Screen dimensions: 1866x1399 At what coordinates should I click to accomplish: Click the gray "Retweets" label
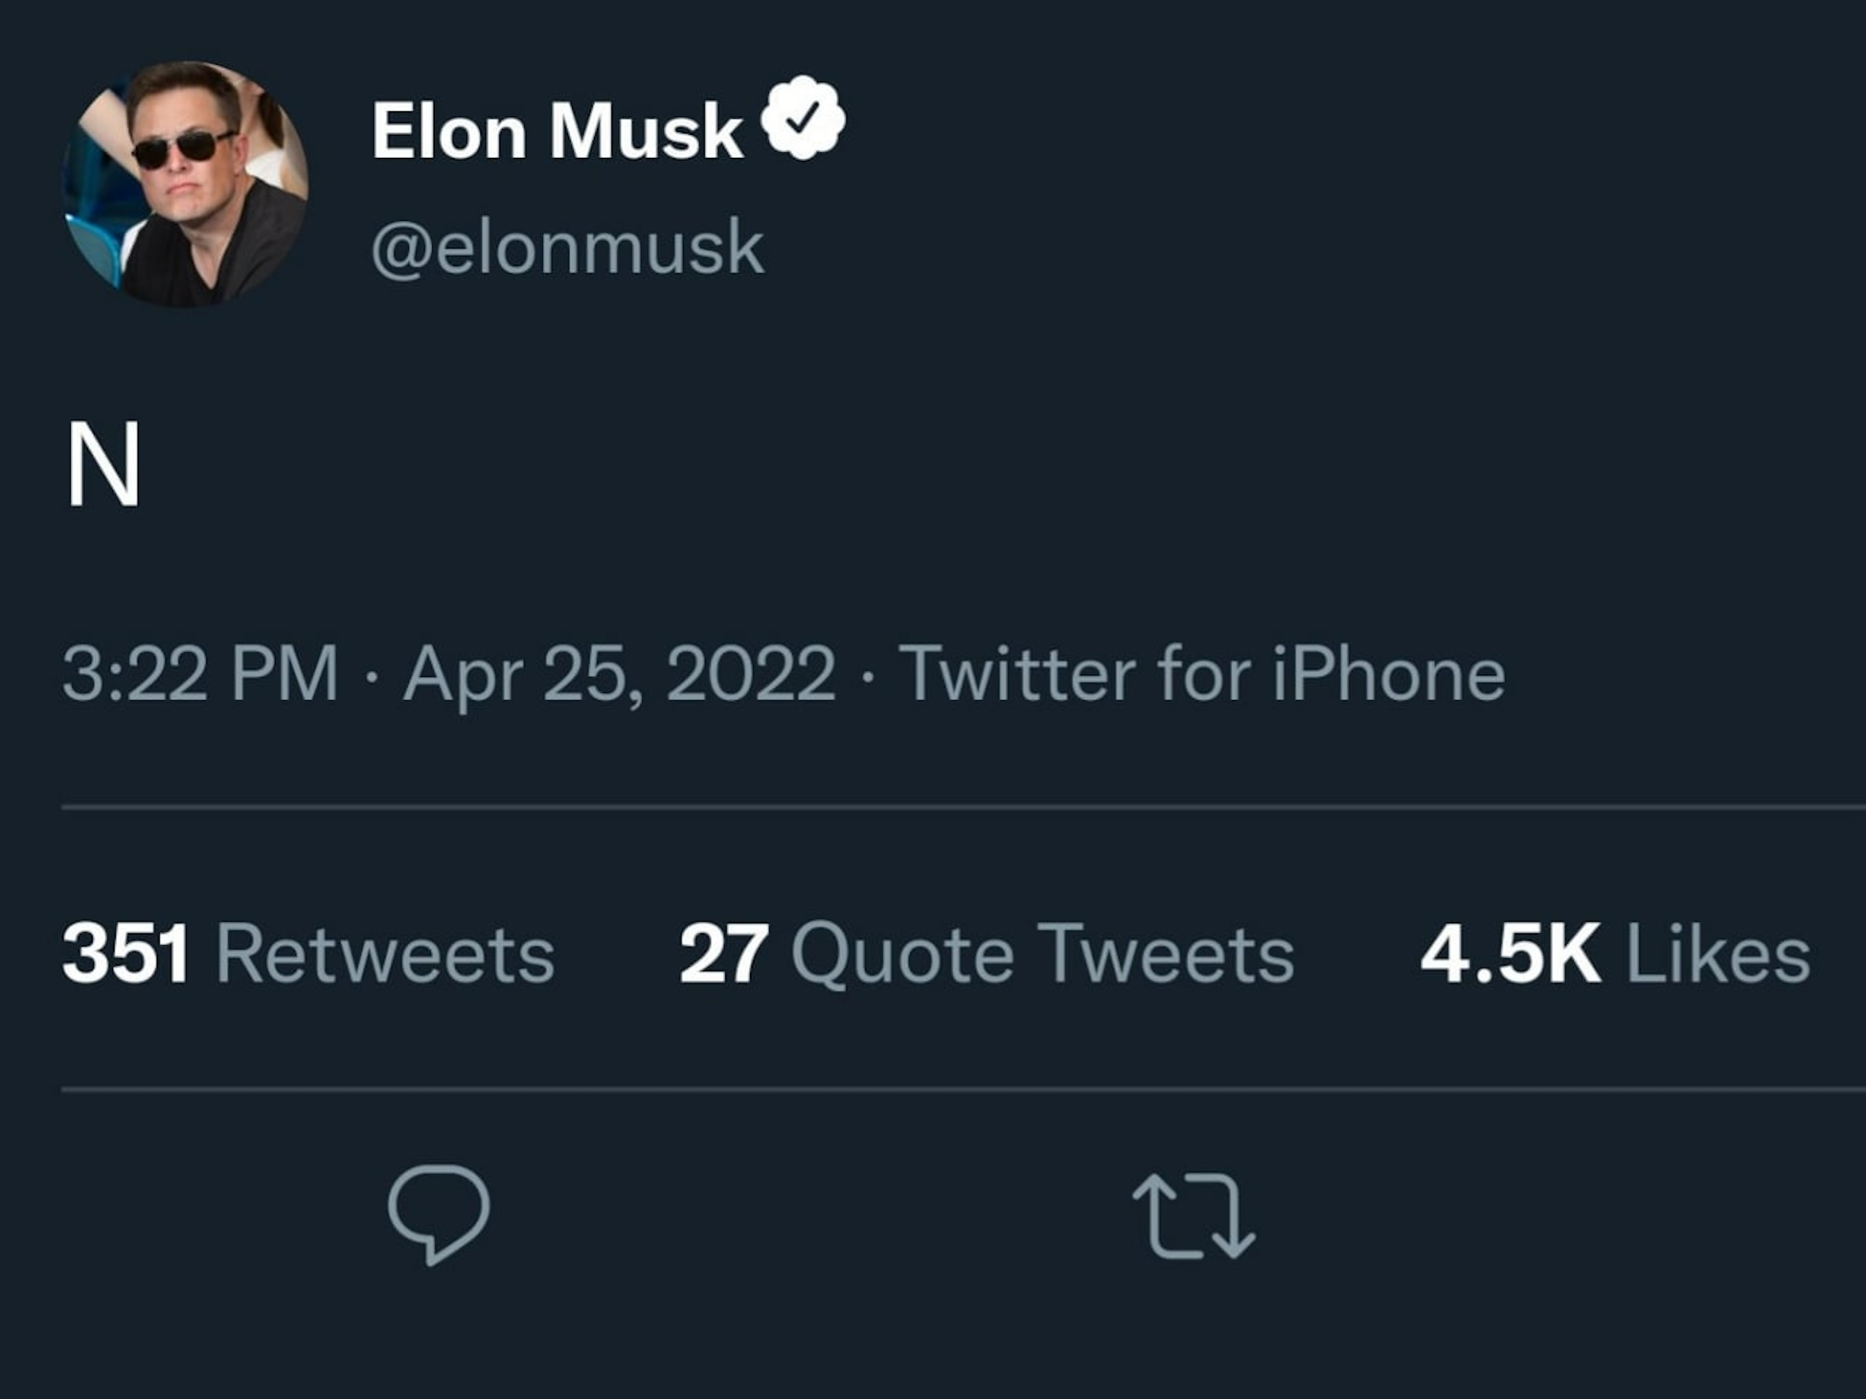point(386,954)
